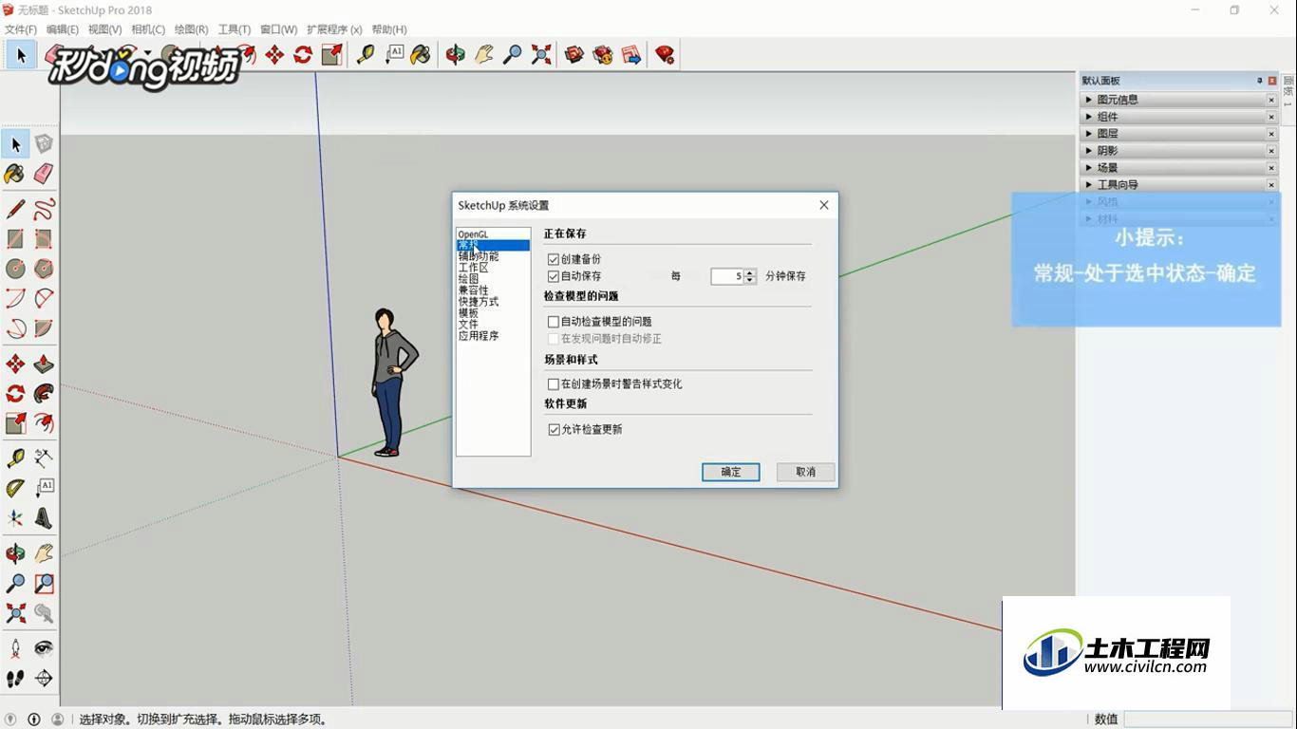Select the Position Camera tool
Screen dimensions: 1297x729
15,648
